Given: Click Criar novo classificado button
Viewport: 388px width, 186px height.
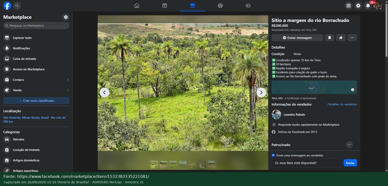Looking at the screenshot, I should (36, 101).
